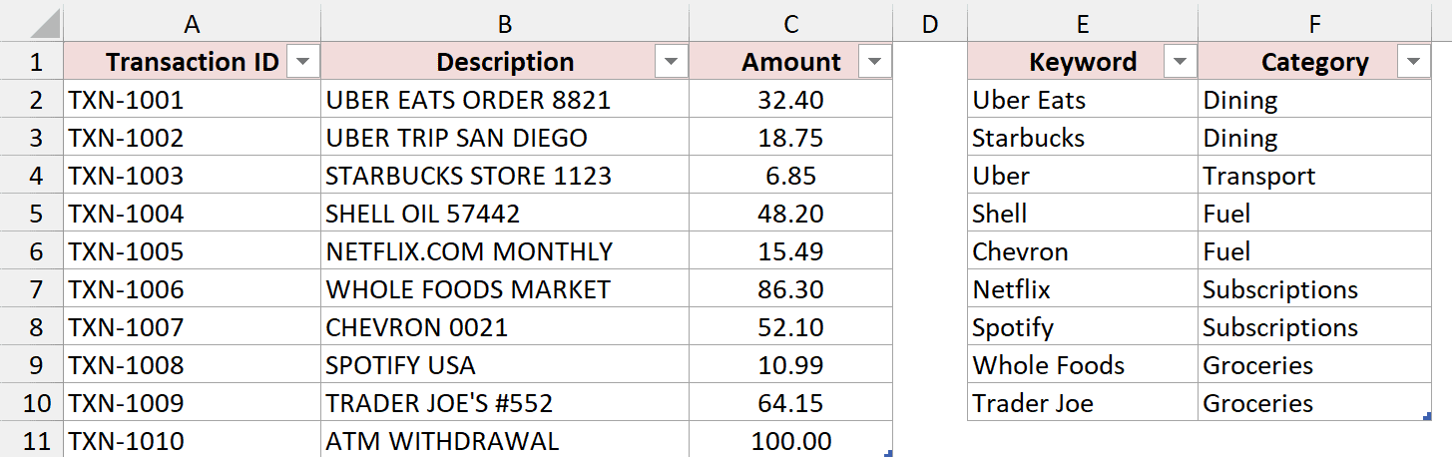Select cell TXN-1007
The width and height of the screenshot is (1452, 457).
pos(192,327)
